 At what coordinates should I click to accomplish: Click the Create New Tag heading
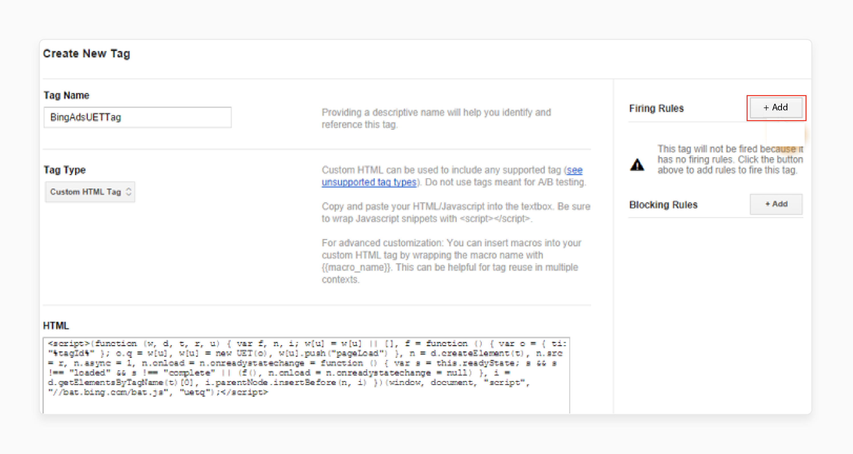tap(86, 54)
